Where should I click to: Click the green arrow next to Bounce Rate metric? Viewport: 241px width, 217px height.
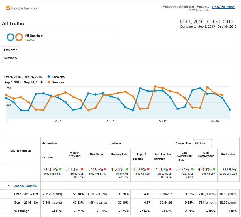(127, 168)
